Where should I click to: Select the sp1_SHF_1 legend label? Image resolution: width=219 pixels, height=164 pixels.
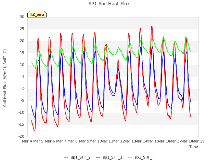point(113,158)
